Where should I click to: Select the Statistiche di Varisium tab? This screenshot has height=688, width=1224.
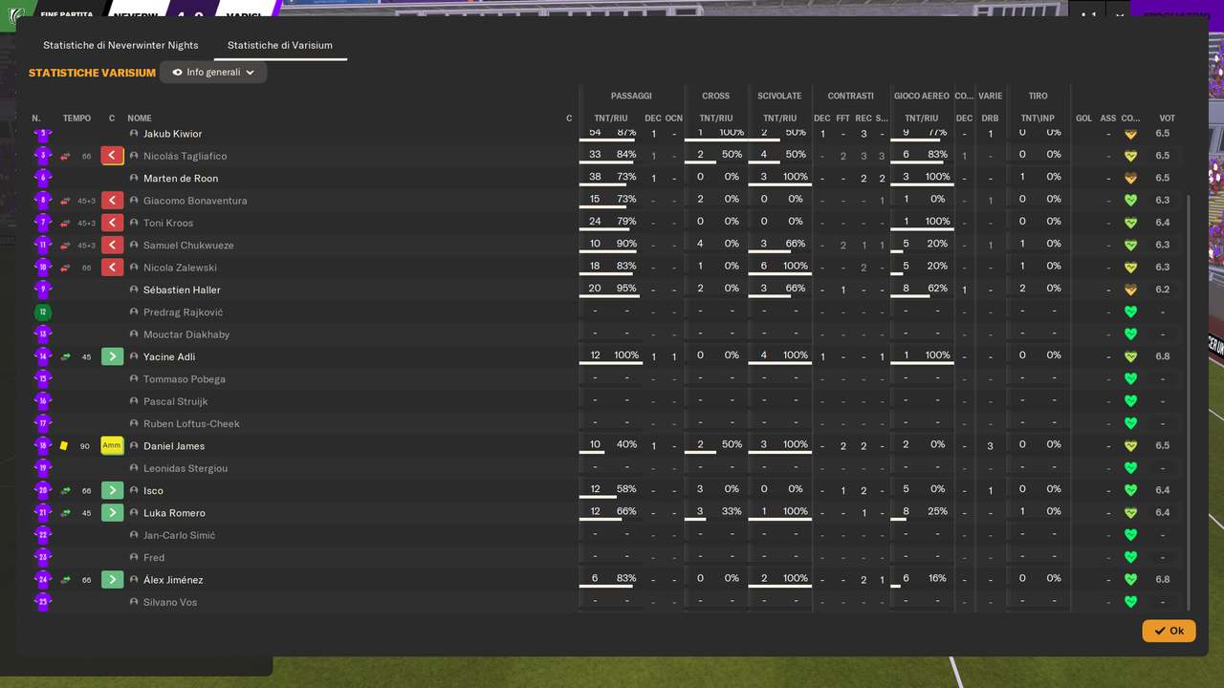click(280, 45)
